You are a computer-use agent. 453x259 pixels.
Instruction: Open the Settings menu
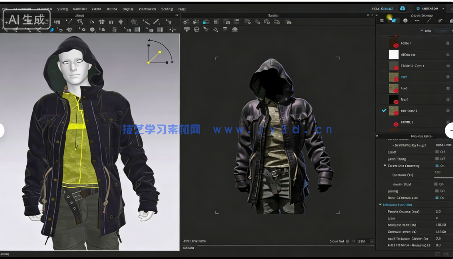[167, 9]
